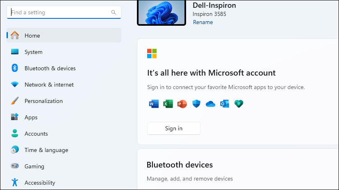339x190 pixels.
Task: Click the Outlook app icon
Action: click(225, 104)
